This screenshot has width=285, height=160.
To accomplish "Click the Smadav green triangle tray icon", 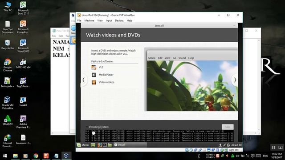I will [232, 156].
